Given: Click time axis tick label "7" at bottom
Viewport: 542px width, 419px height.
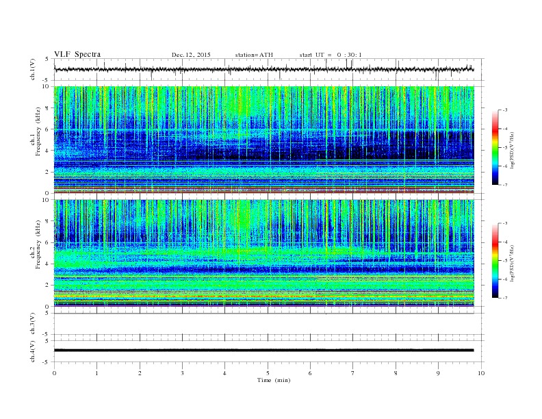Looking at the screenshot, I should pyautogui.click(x=353, y=373).
